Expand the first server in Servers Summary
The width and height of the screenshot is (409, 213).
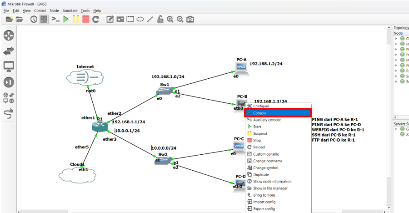pos(396,129)
